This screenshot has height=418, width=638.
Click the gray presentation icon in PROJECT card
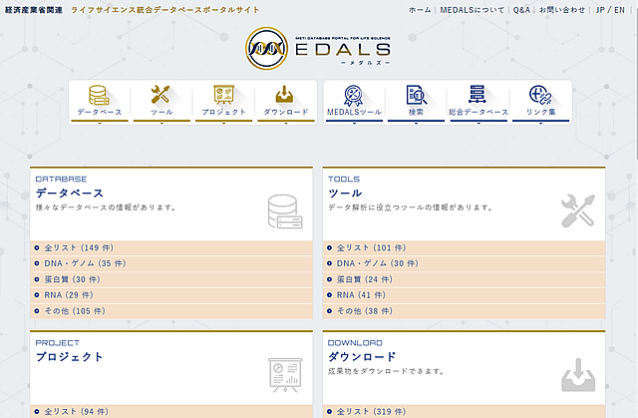point(285,375)
